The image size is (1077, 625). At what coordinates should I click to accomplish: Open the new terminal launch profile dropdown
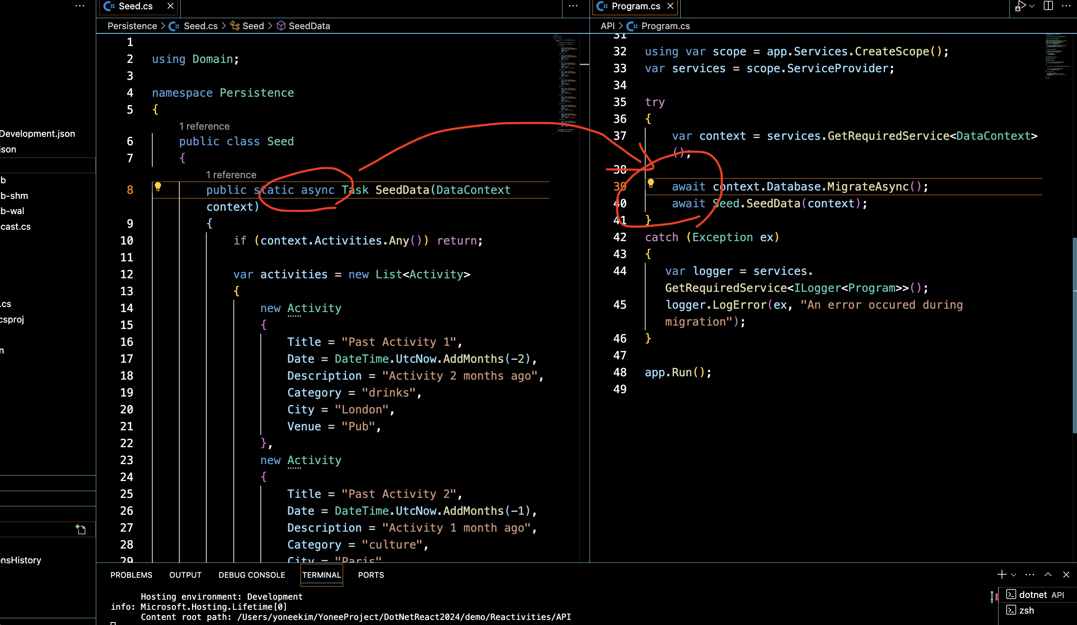click(x=1014, y=575)
